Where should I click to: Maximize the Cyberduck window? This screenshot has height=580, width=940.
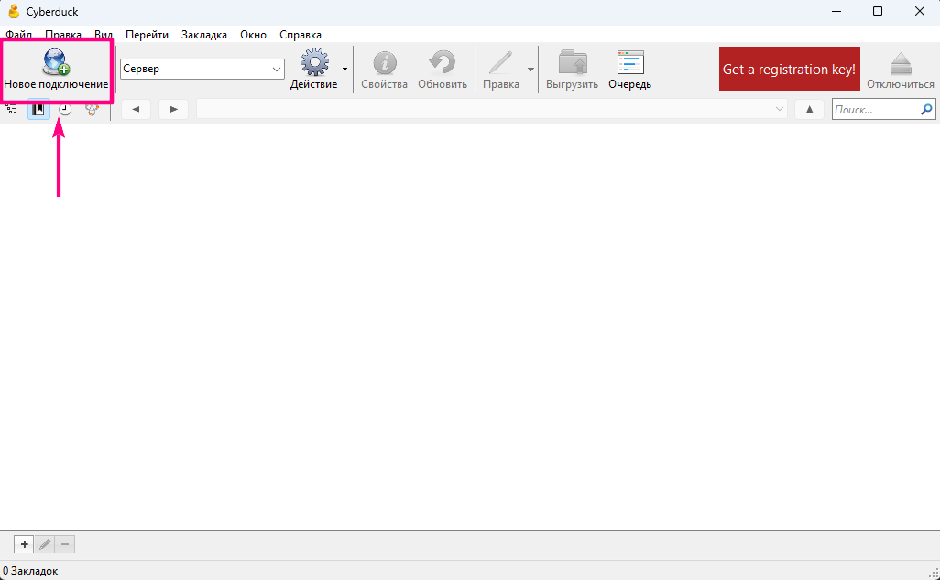(x=878, y=11)
